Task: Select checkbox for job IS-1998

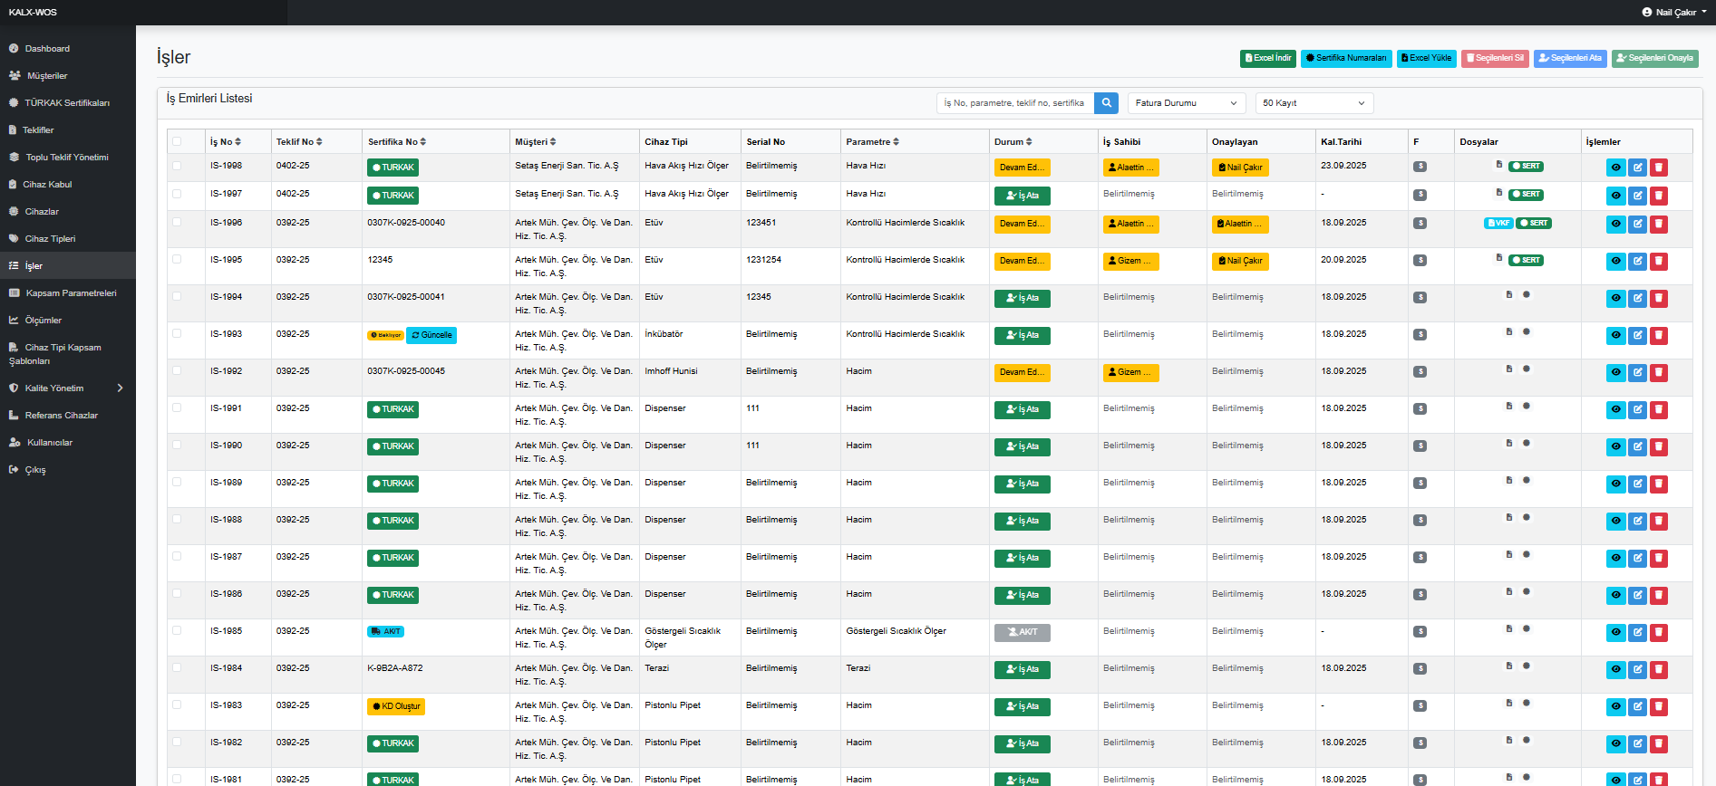Action: tap(177, 166)
